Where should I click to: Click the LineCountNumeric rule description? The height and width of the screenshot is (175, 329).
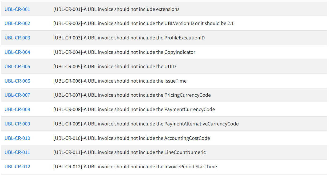tap(130, 152)
